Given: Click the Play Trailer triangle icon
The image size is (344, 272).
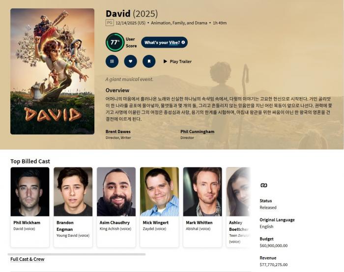Looking at the screenshot, I should tap(165, 61).
